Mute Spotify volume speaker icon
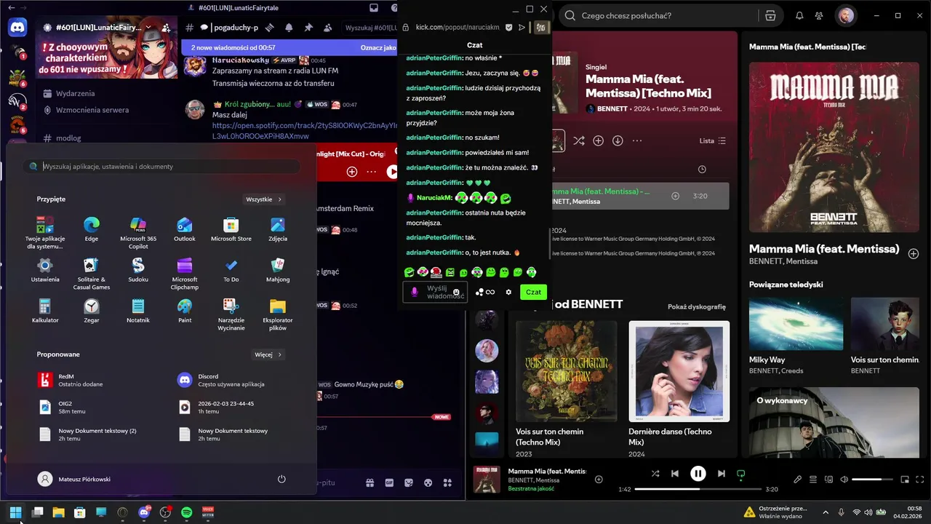This screenshot has height=524, width=931. pyautogui.click(x=844, y=479)
